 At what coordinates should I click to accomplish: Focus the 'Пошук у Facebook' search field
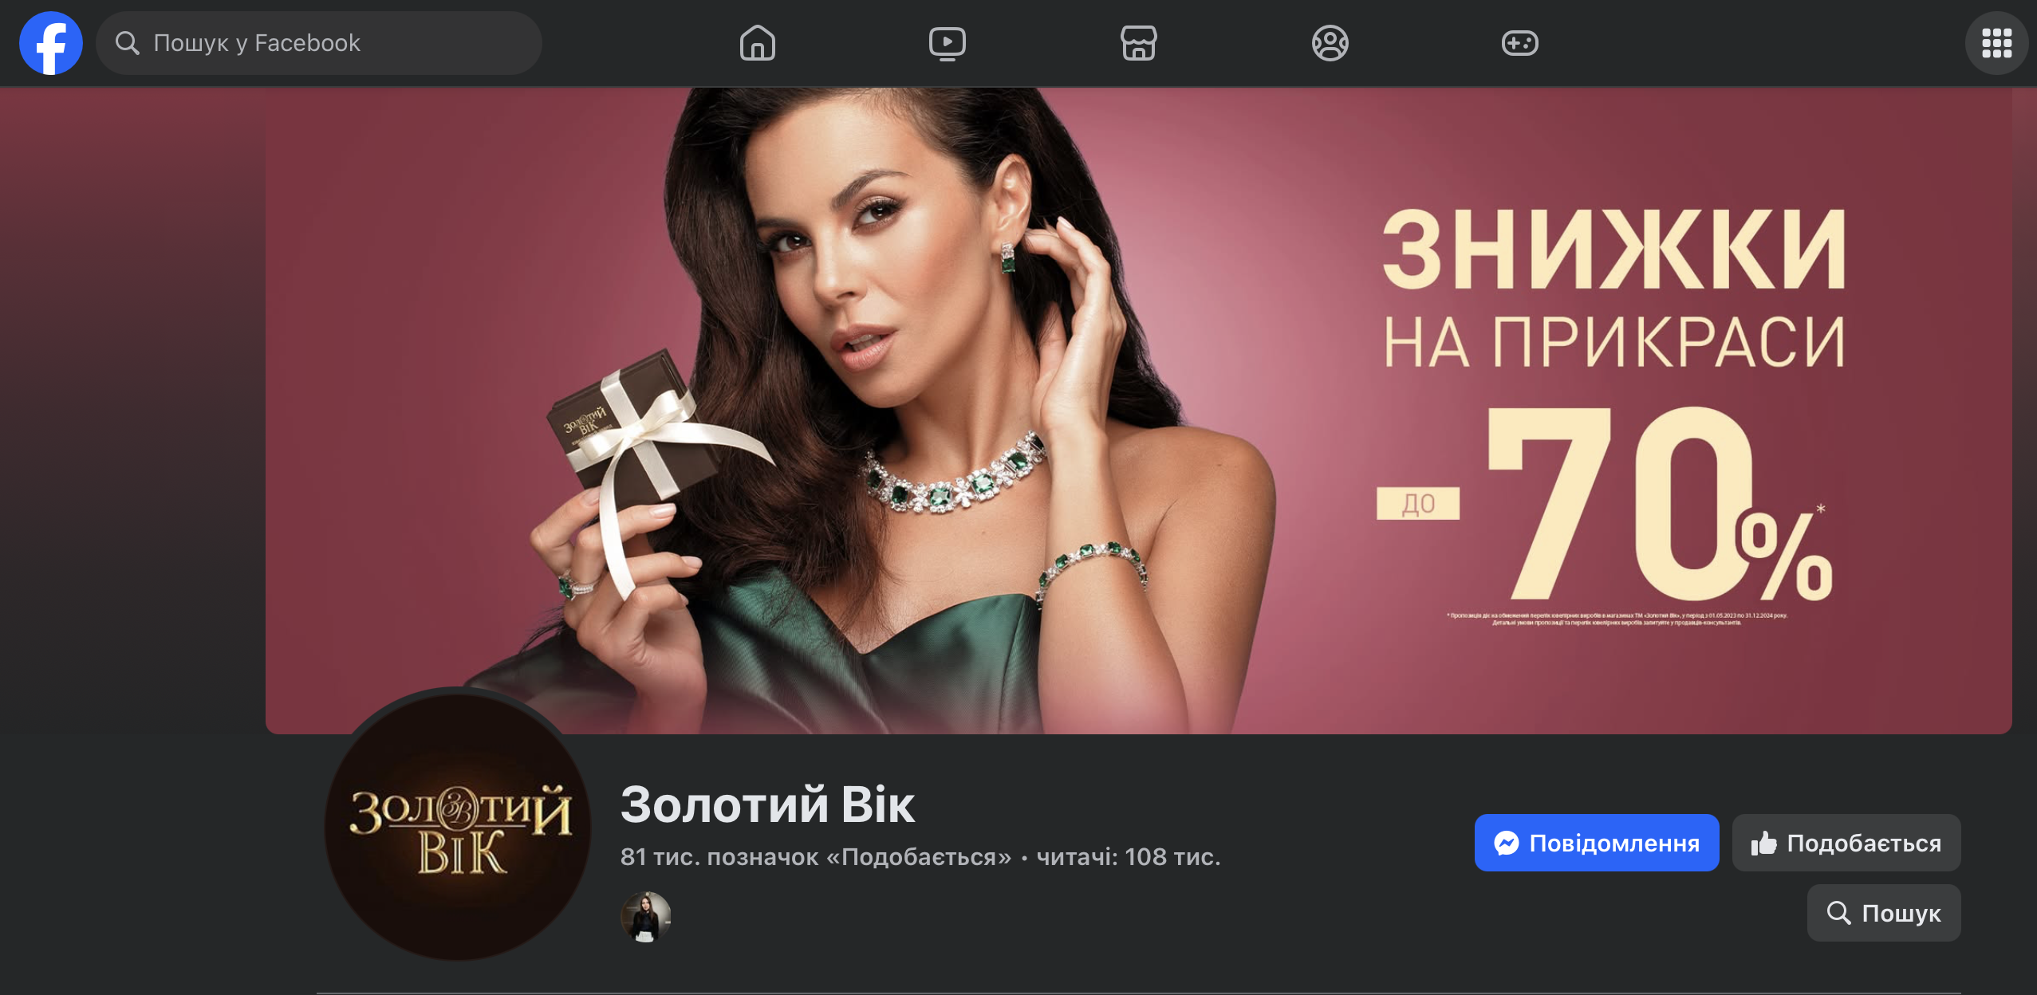point(319,43)
